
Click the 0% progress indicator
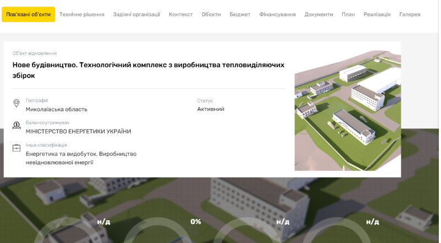tap(196, 222)
